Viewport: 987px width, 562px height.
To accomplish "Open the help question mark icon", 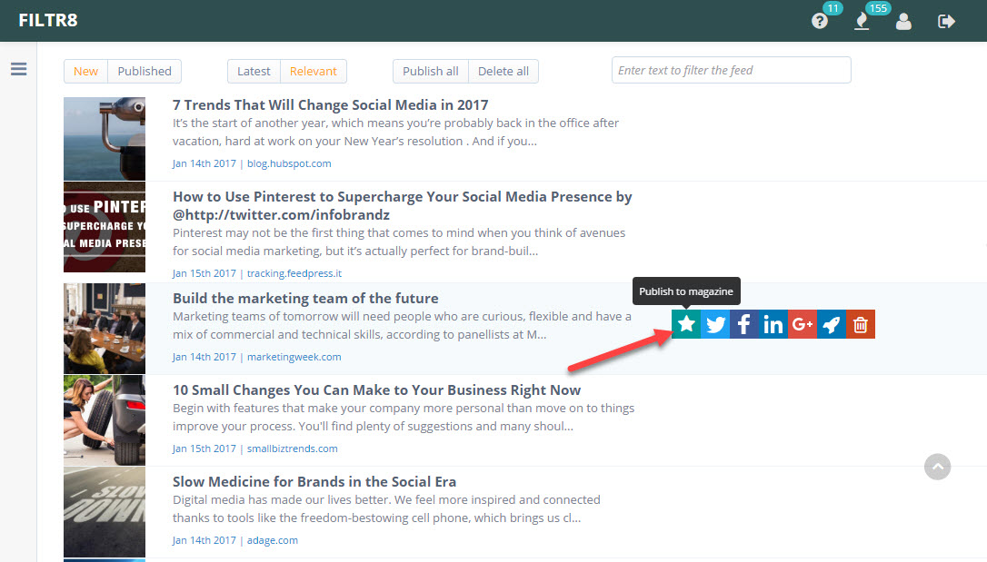I will [x=820, y=22].
